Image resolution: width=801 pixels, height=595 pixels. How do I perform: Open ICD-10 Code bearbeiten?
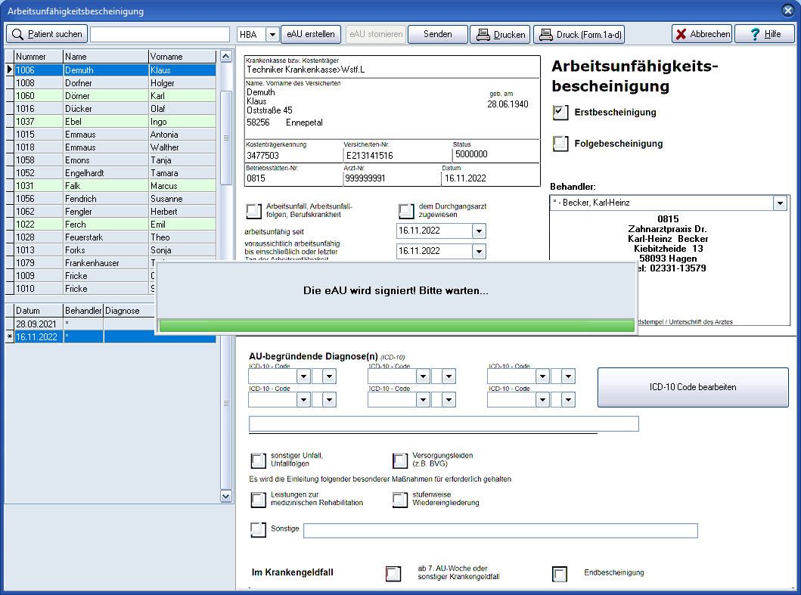[x=693, y=387]
